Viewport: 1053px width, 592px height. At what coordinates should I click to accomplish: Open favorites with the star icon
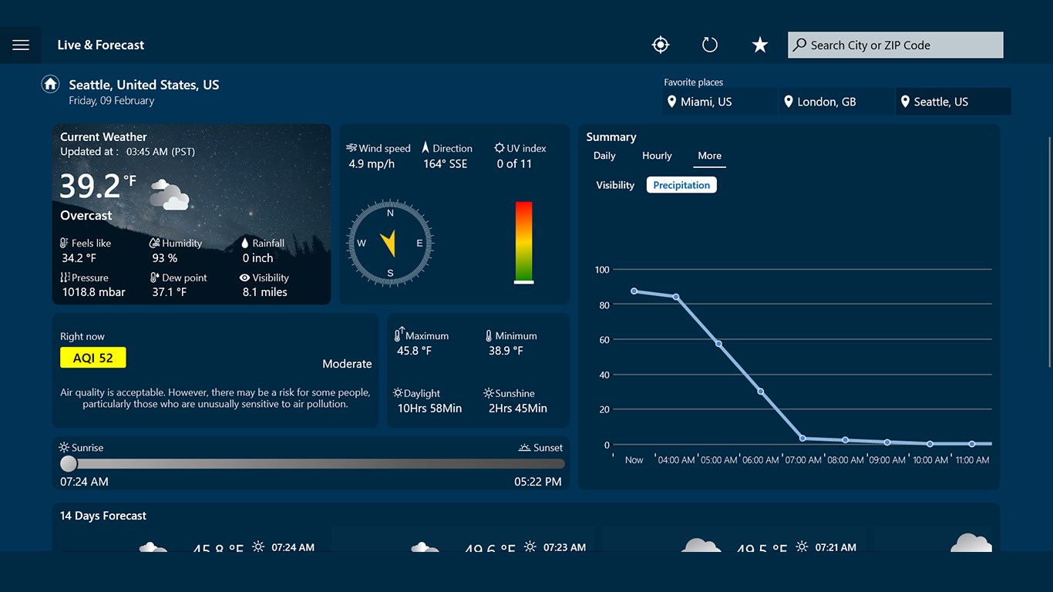coord(759,44)
